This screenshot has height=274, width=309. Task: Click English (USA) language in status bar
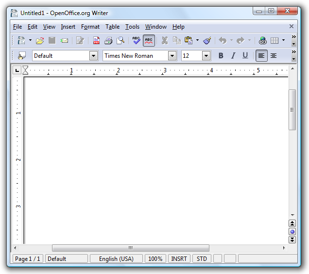[x=116, y=258]
